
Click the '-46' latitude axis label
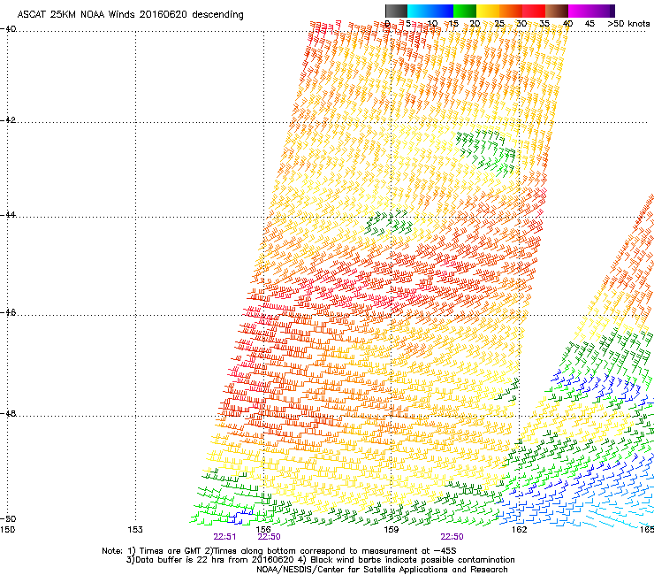pos(8,313)
